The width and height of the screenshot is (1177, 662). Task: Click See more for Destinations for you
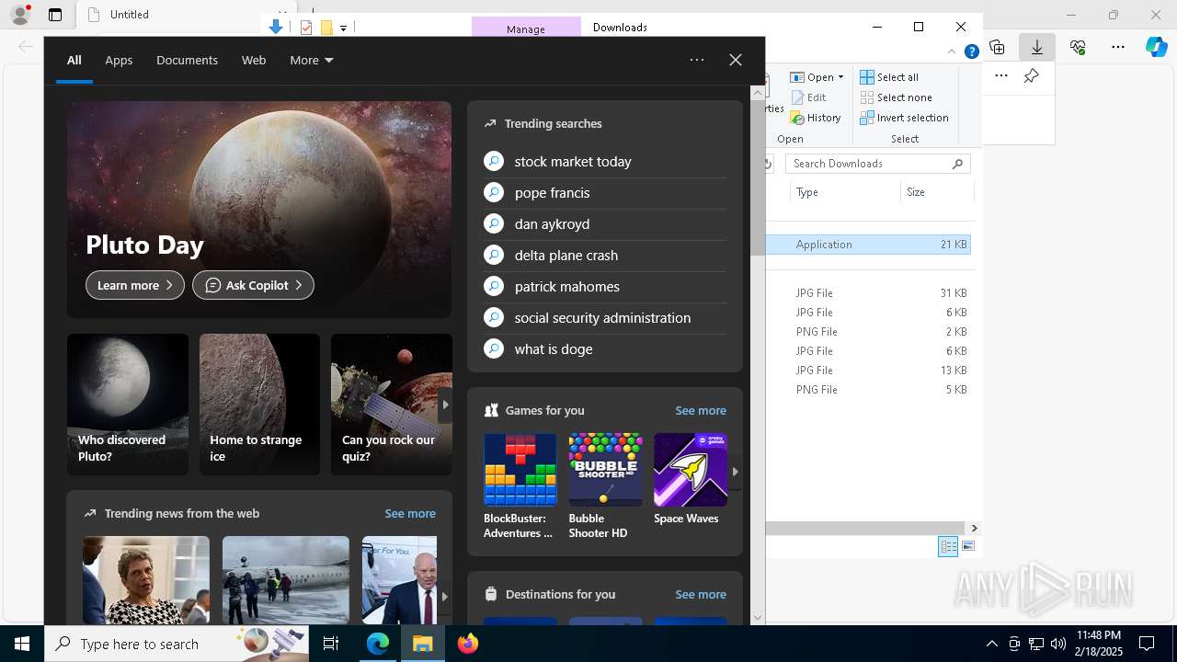coord(701,594)
